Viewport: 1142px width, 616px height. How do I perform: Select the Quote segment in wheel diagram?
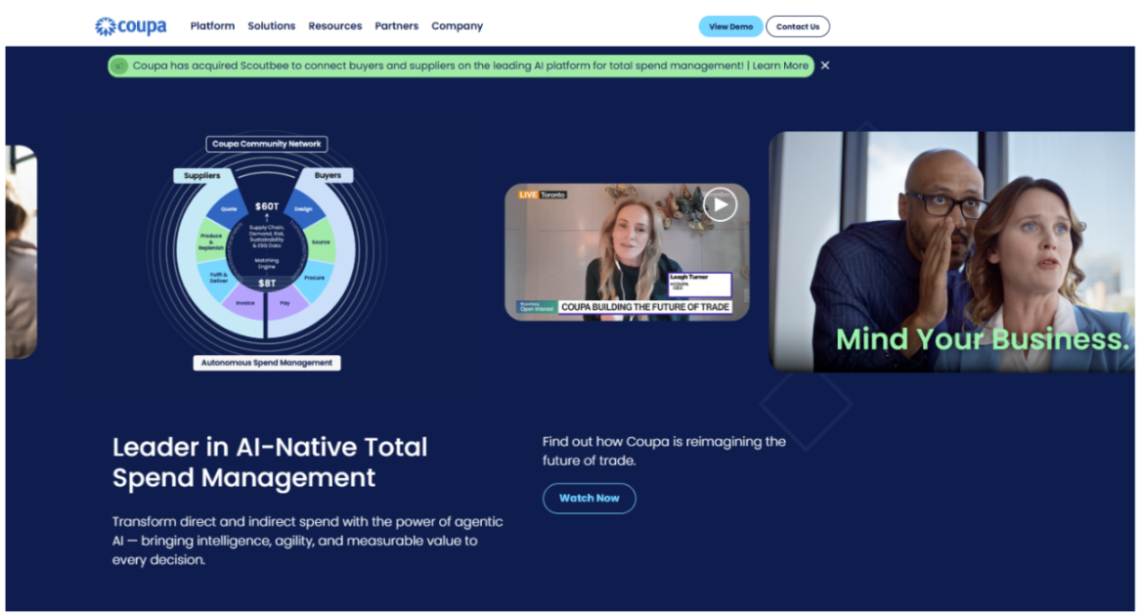tap(229, 208)
